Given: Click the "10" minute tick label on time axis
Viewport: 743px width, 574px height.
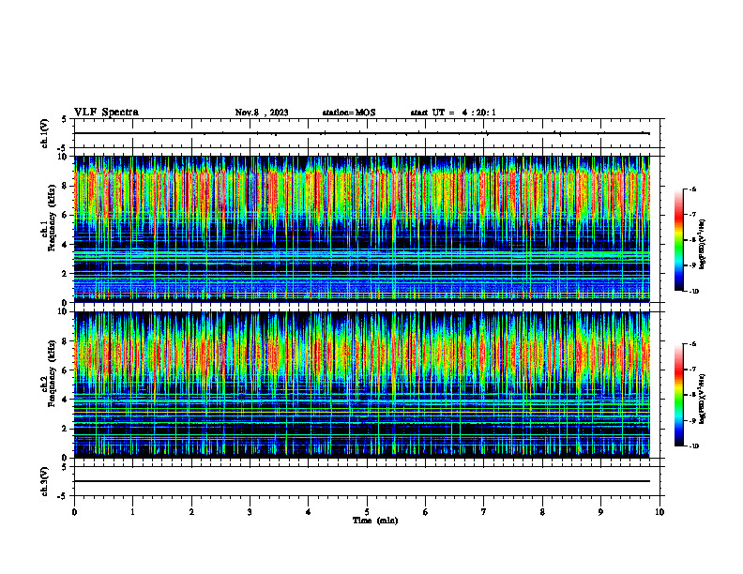Looking at the screenshot, I should click(660, 512).
